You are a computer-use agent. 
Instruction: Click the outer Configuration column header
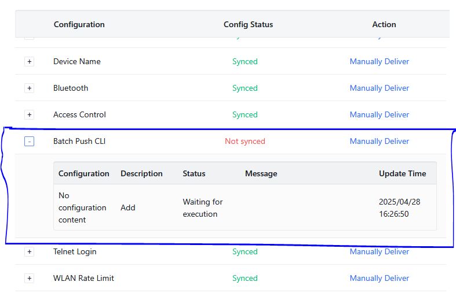point(79,25)
